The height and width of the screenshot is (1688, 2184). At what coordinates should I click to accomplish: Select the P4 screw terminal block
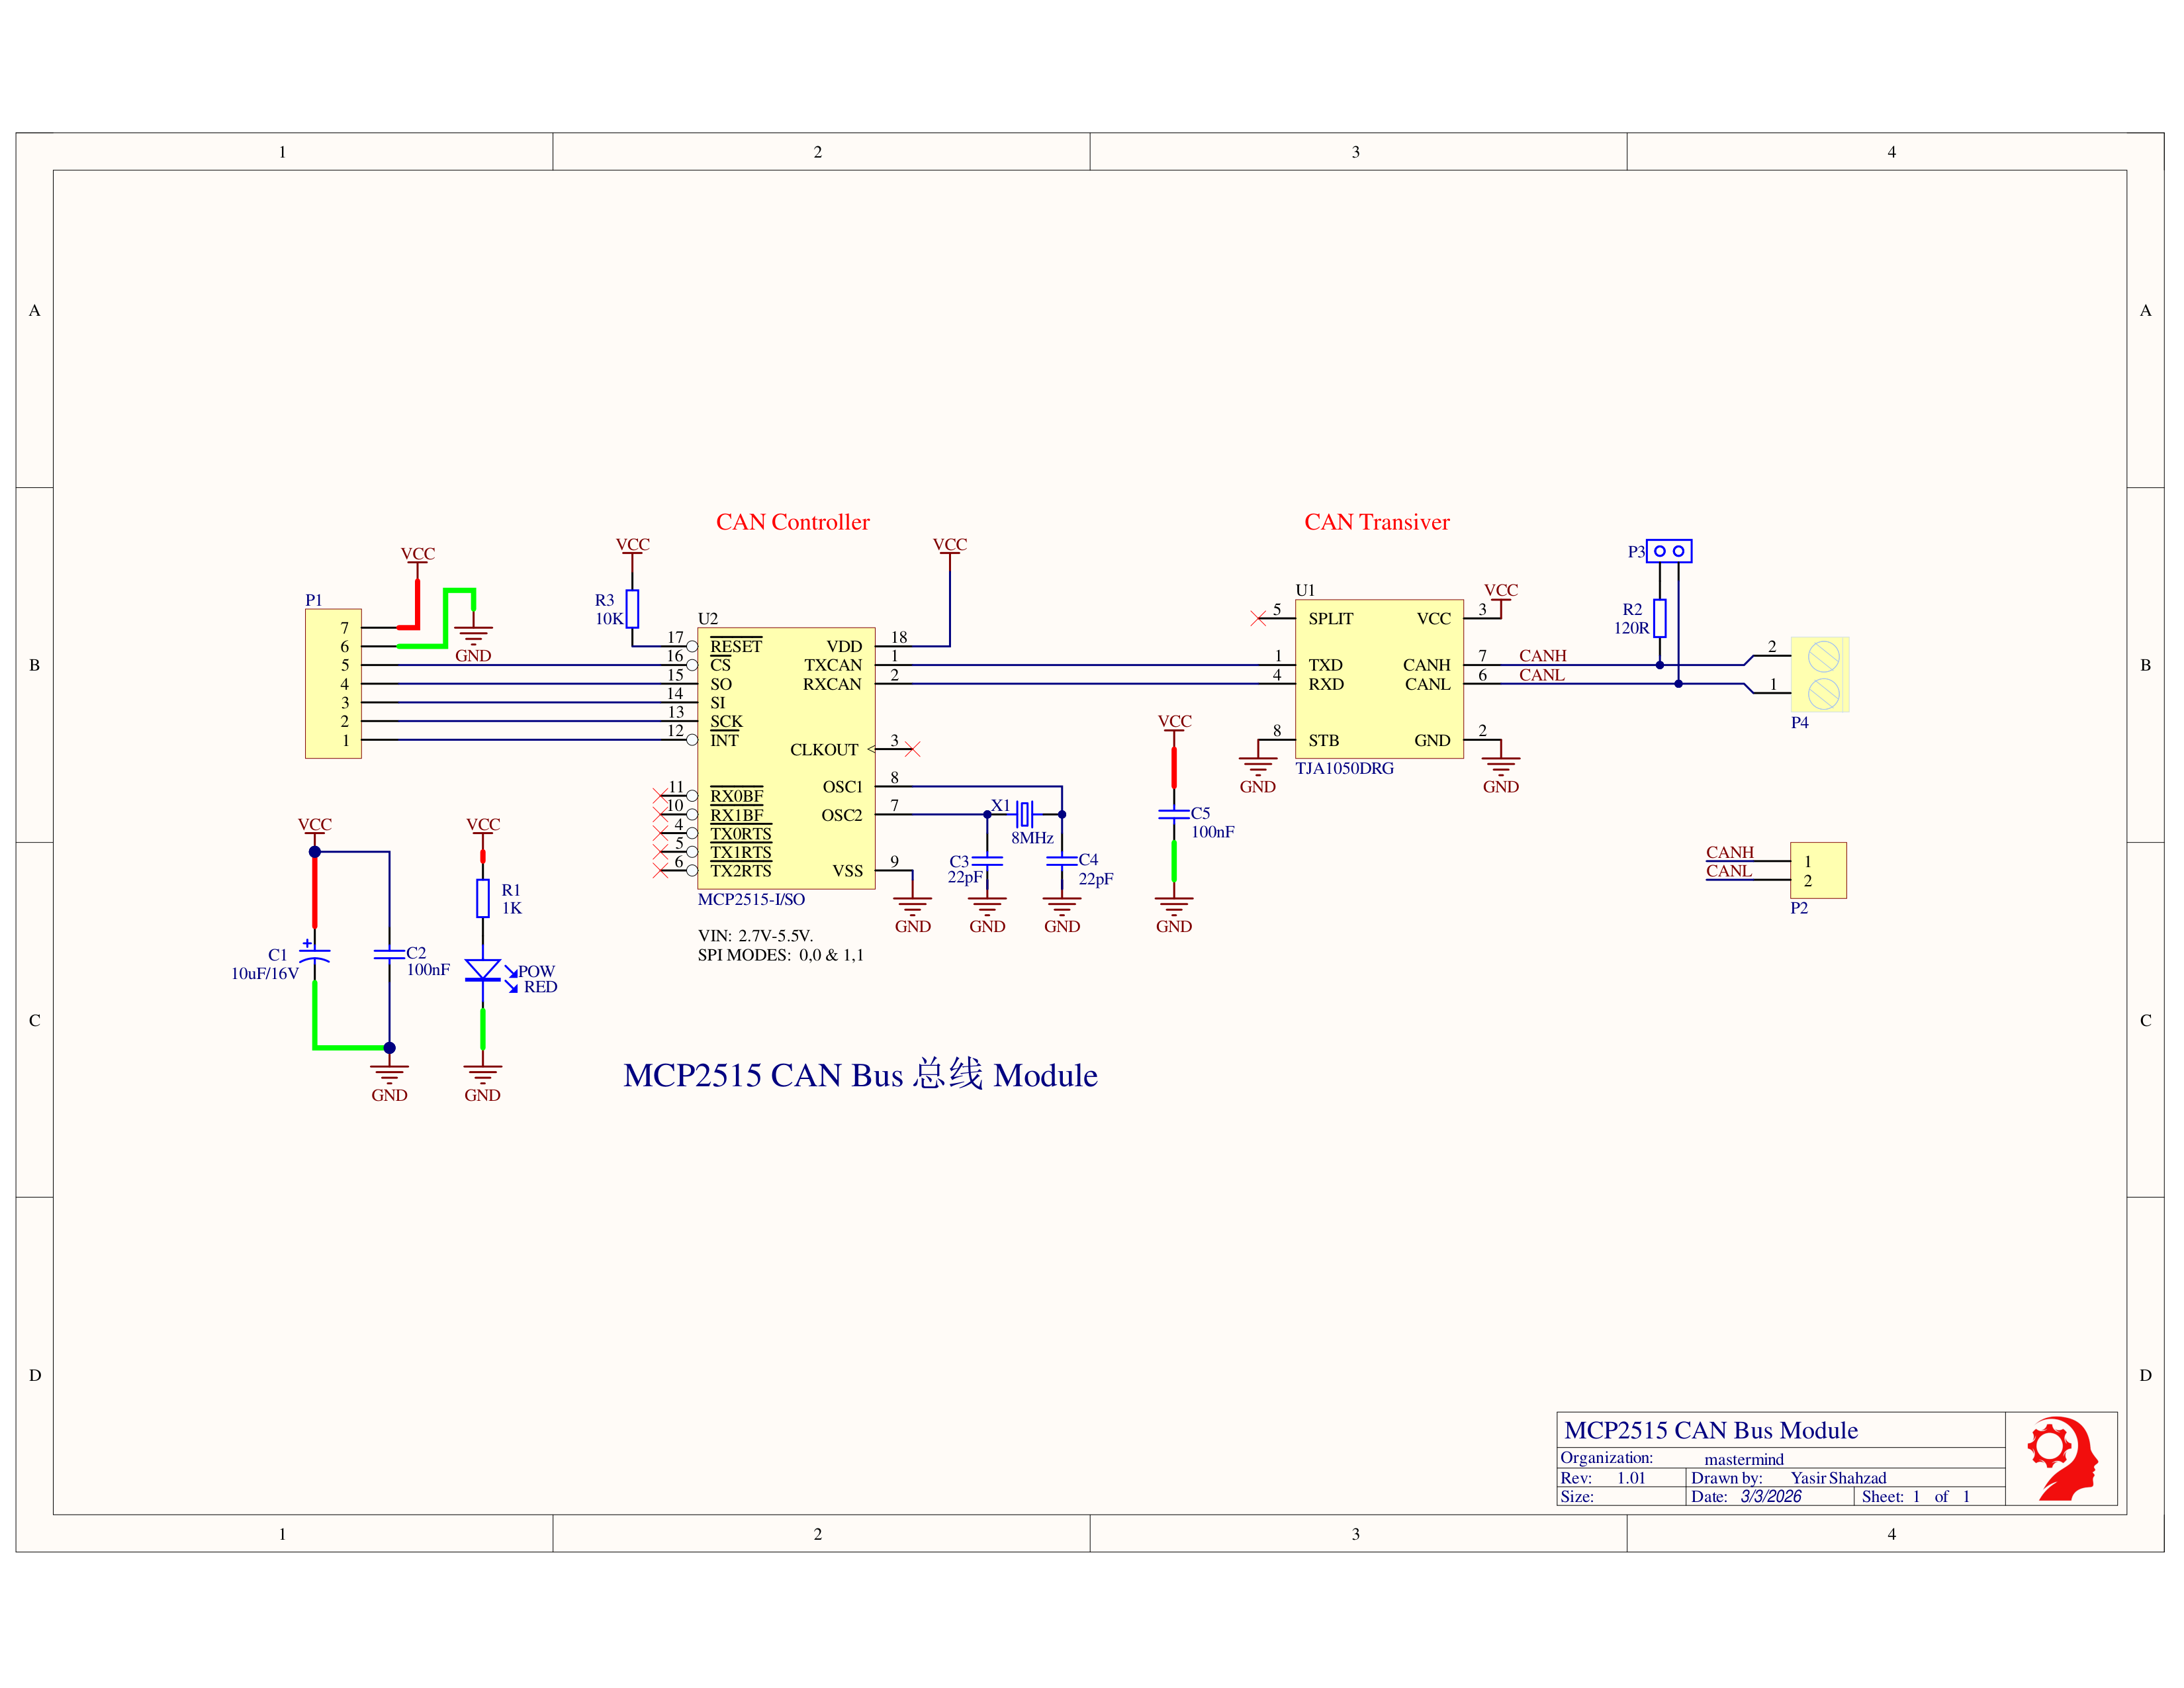coord(1819,674)
